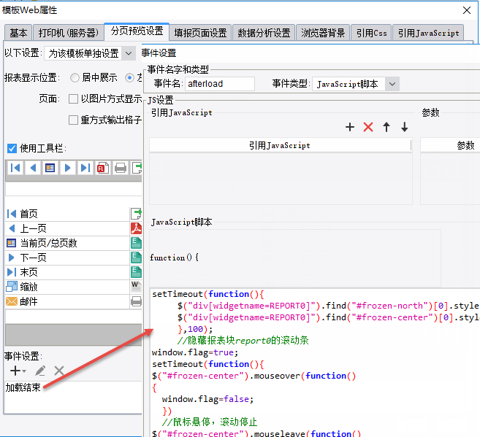Move JavaScript reference down with arrow
The height and width of the screenshot is (437, 480).
[405, 127]
